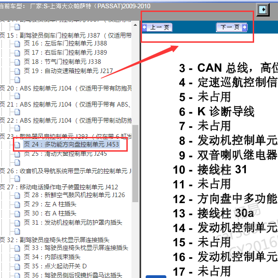
Task: Open 页 30 右 A 柱插头
Action: (50, 213)
